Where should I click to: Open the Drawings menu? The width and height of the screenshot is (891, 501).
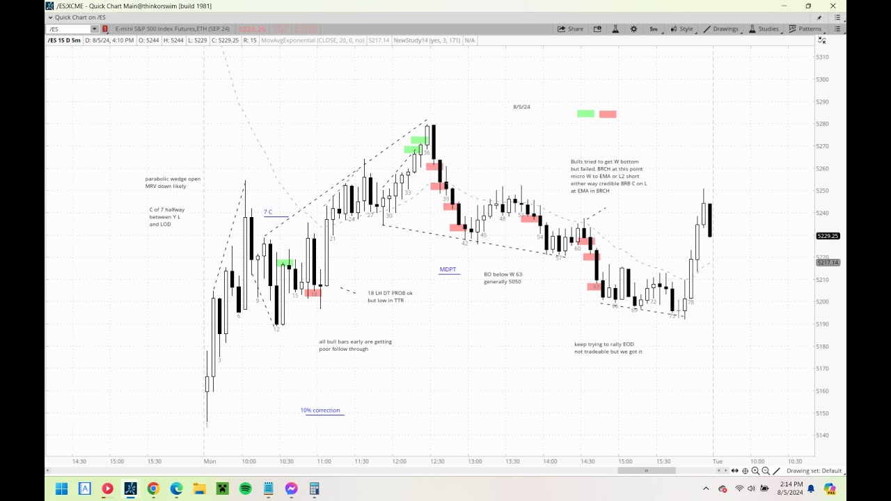720,29
